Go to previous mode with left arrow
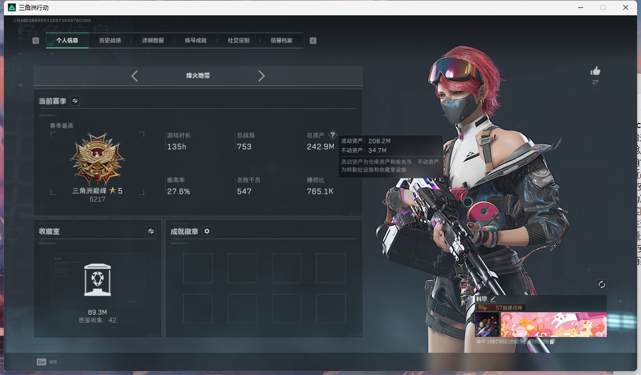This screenshot has width=641, height=375. pyautogui.click(x=135, y=76)
